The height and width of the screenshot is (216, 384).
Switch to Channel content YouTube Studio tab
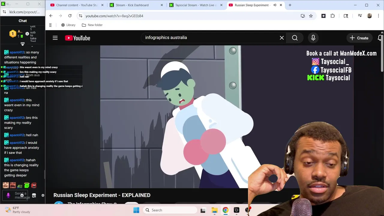(x=77, y=5)
